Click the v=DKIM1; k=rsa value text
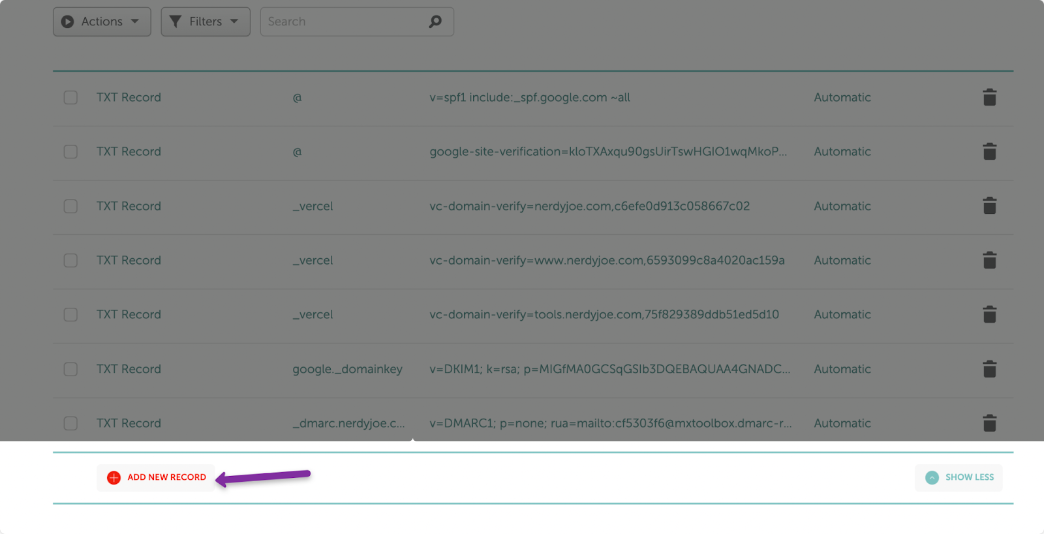Image resolution: width=1044 pixels, height=534 pixels. pos(609,369)
